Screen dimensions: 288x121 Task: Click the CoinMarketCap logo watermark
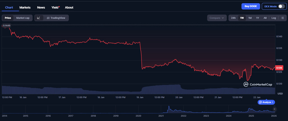tap(258, 84)
